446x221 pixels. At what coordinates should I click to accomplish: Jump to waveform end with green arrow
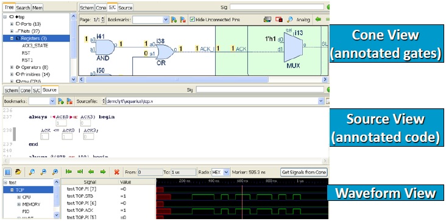pos(80,172)
